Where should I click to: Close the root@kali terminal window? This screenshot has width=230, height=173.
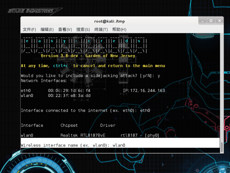219,21
